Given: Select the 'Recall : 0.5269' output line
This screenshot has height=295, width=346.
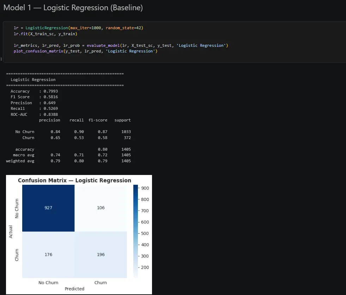Looking at the screenshot, I should (x=34, y=109).
